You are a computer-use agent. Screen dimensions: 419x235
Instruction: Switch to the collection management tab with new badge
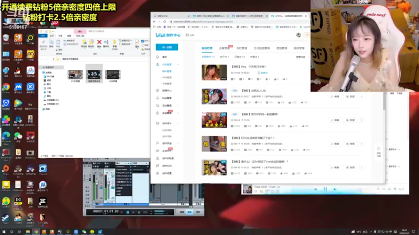225,48
